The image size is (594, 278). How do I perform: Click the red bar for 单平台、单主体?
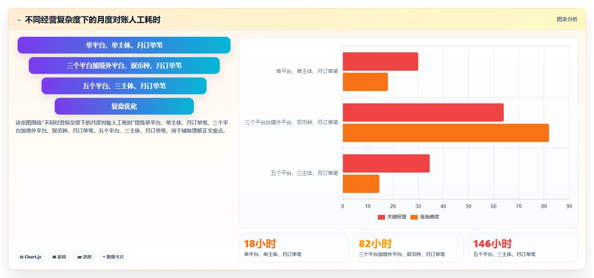[x=380, y=62]
